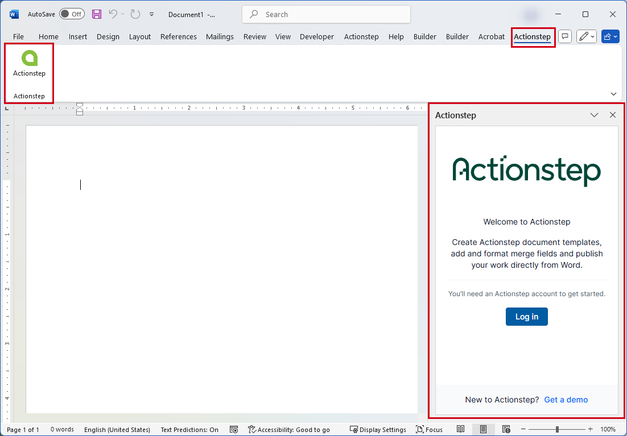Open the Help tab
Screen dimensions: 627x436
click(396, 36)
